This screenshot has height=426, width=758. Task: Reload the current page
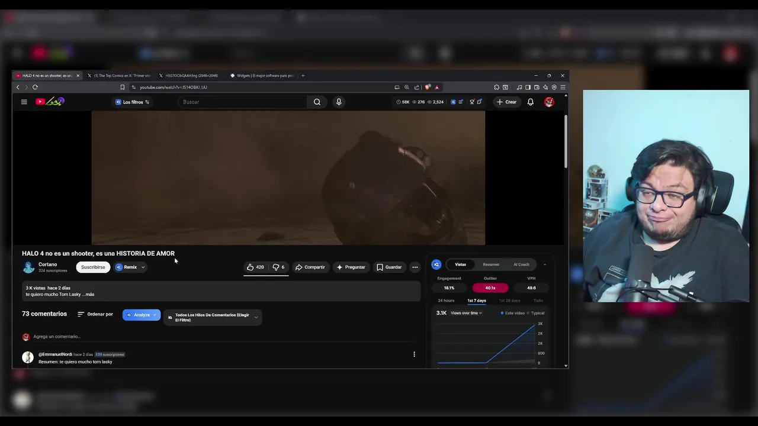[x=35, y=87]
